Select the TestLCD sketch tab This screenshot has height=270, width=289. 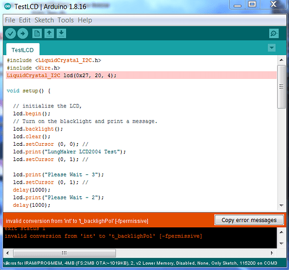pyautogui.click(x=23, y=50)
